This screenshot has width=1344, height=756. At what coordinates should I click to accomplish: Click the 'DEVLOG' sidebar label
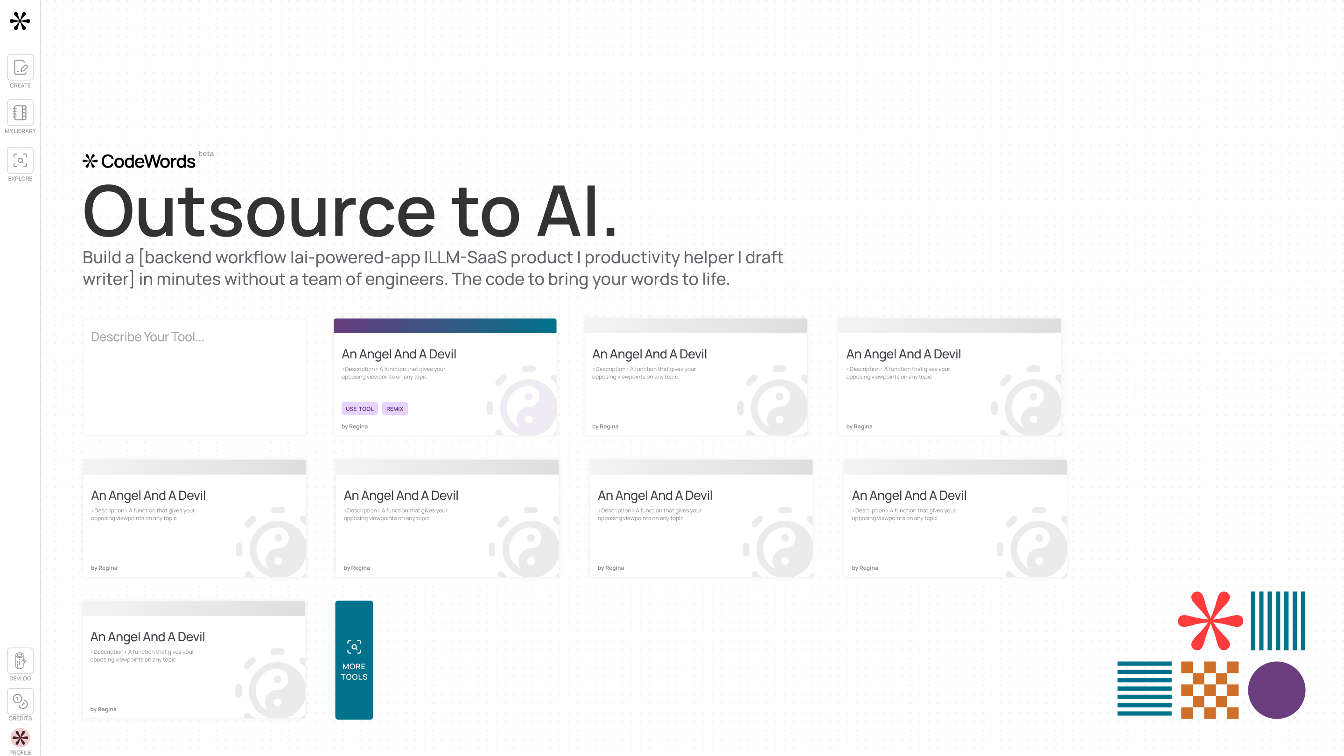(x=21, y=678)
